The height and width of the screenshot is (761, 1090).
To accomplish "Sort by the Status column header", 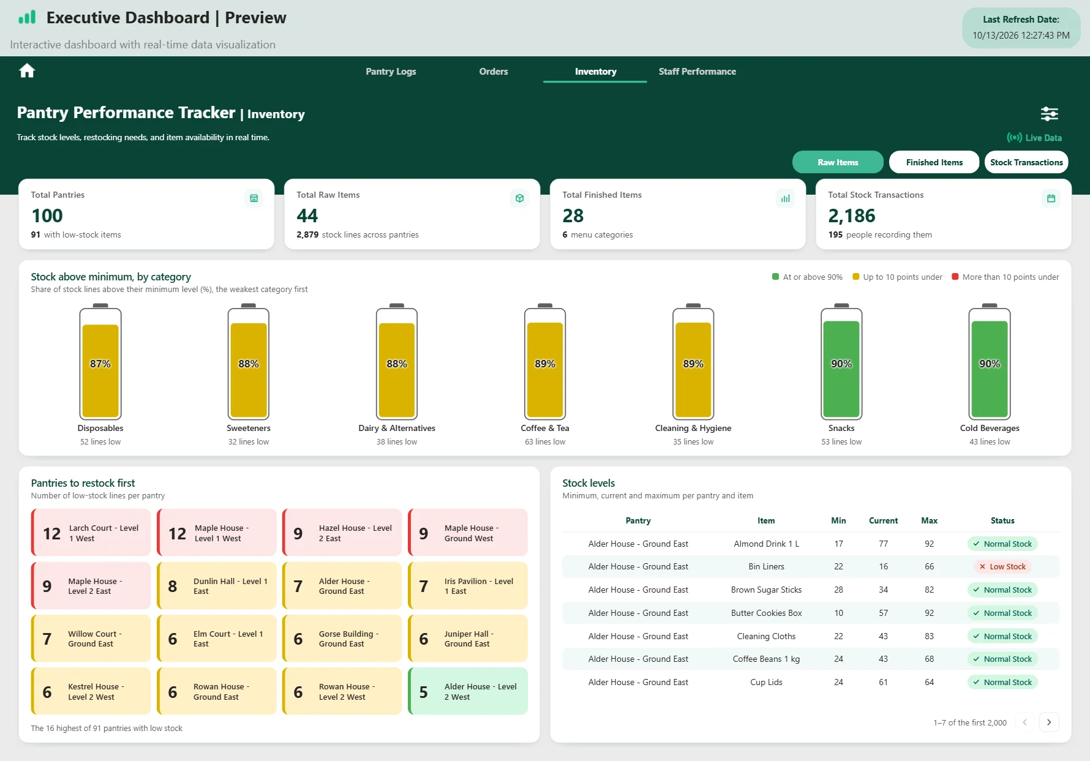I will 1002,520.
